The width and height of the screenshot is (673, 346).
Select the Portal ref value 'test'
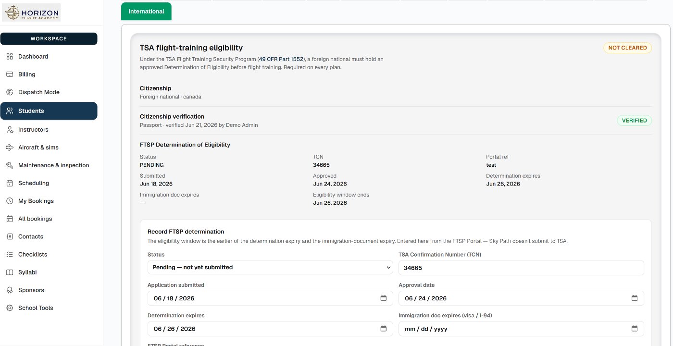[x=491, y=165]
